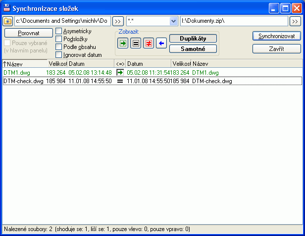Screen dimensions: 305x236
Task: Maximize the Synchronizace složek window
Action: click(285, 8)
